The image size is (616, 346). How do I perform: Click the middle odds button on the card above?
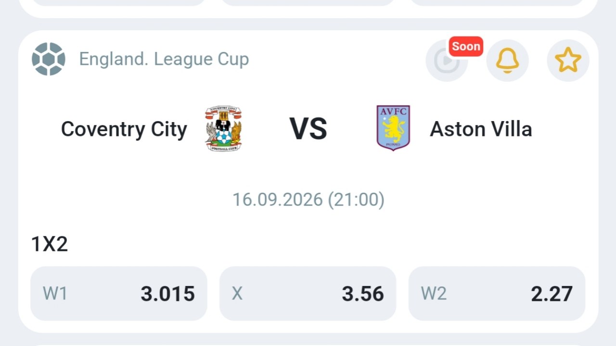pos(308,2)
